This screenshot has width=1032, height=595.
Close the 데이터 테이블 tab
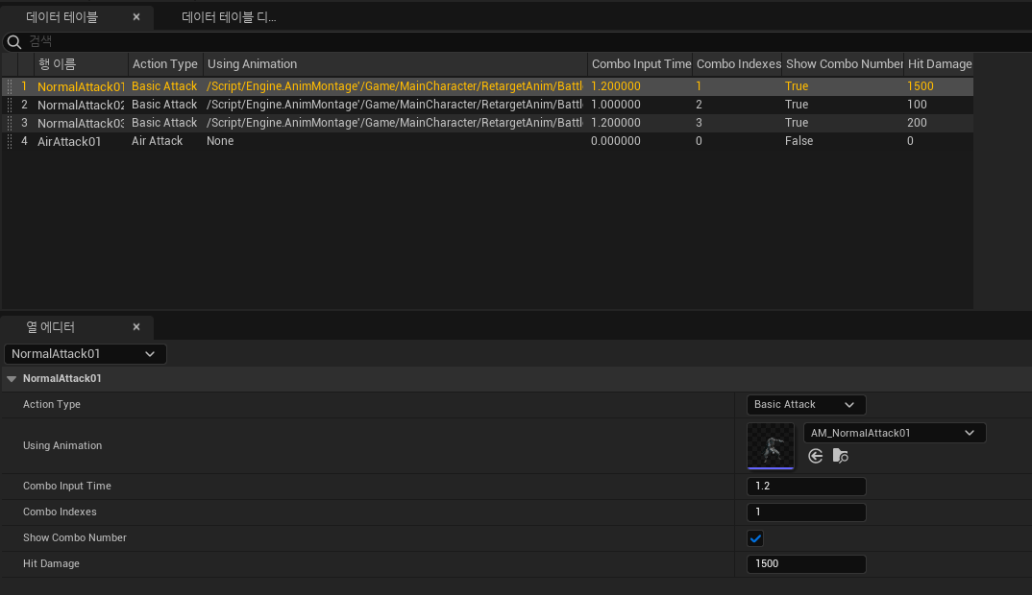[x=136, y=17]
